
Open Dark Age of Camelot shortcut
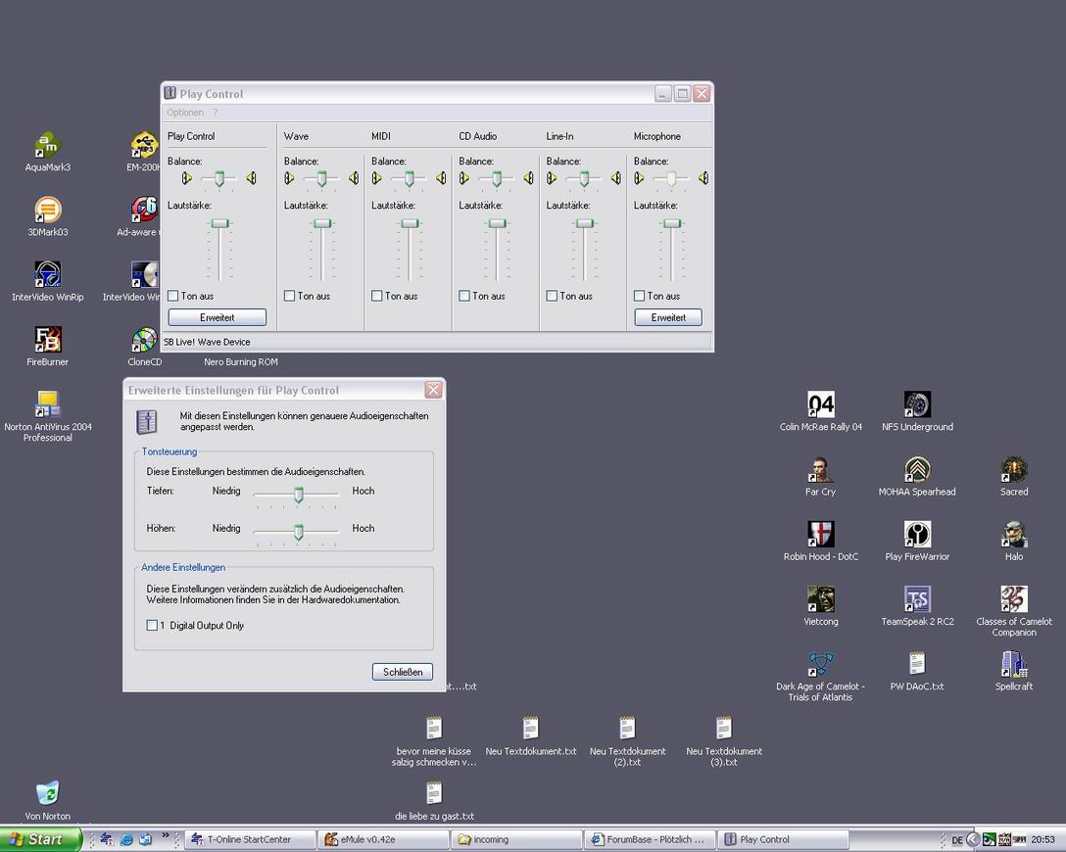coord(821,664)
